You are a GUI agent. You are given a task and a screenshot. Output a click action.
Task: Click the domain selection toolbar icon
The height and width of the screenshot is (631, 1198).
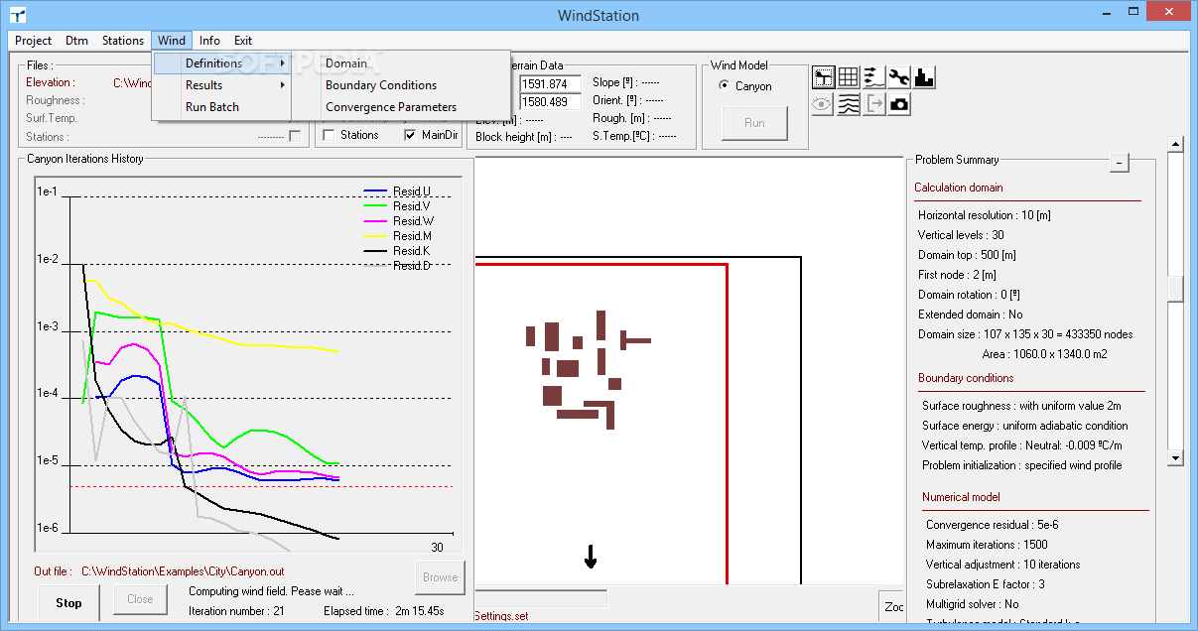click(x=823, y=77)
